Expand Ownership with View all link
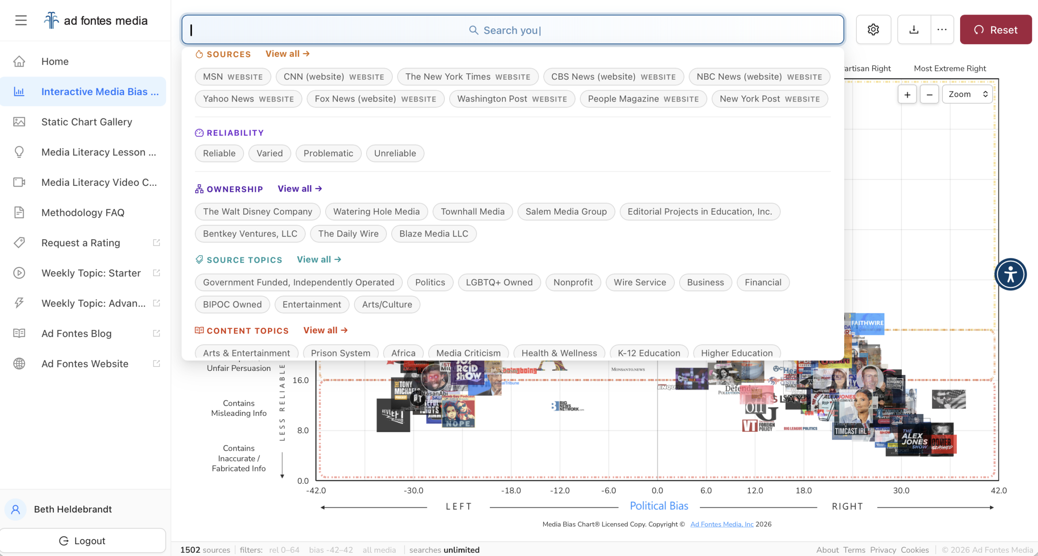 coord(300,189)
